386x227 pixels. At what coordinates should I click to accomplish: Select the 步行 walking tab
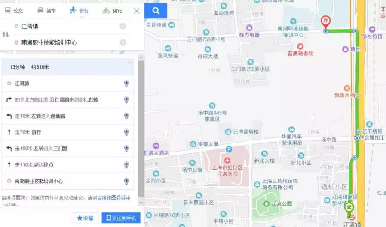coord(79,11)
